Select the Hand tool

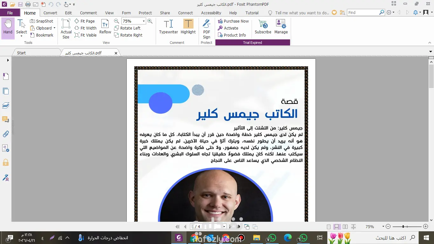point(8,28)
